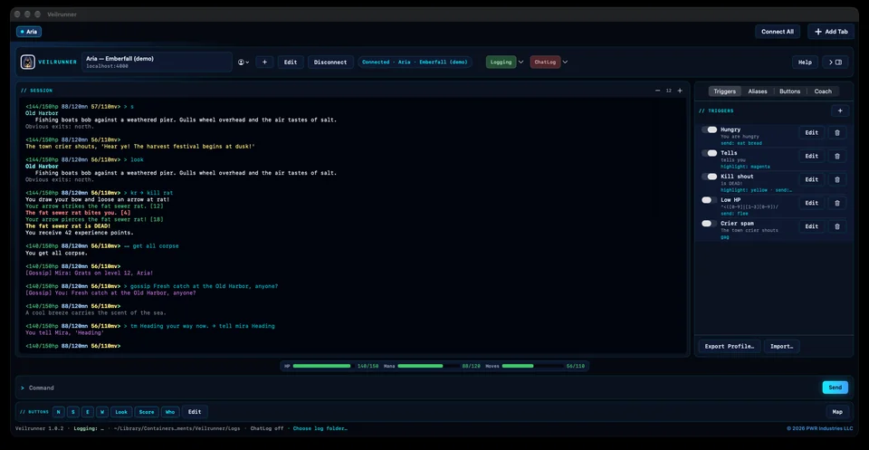Image resolution: width=869 pixels, height=450 pixels.
Task: Edit the Low HP trigger
Action: [811, 203]
